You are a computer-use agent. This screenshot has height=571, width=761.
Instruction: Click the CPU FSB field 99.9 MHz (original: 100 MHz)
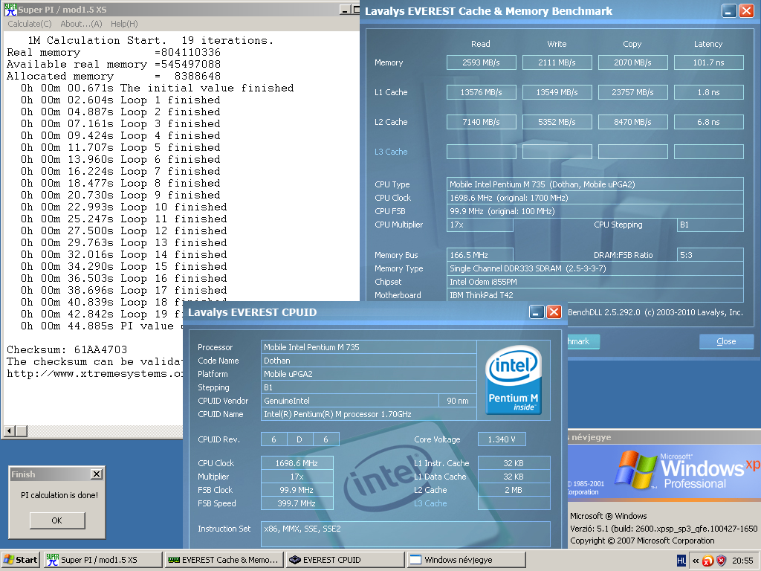pos(595,211)
